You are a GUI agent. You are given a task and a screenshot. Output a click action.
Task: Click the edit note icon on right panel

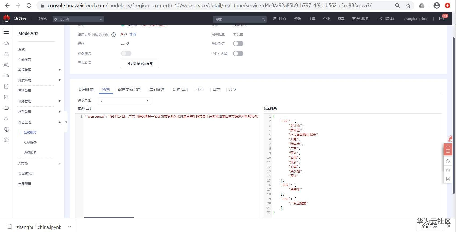pos(448,179)
